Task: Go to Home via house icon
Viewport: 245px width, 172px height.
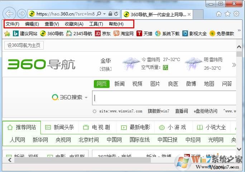Action: click(x=219, y=14)
